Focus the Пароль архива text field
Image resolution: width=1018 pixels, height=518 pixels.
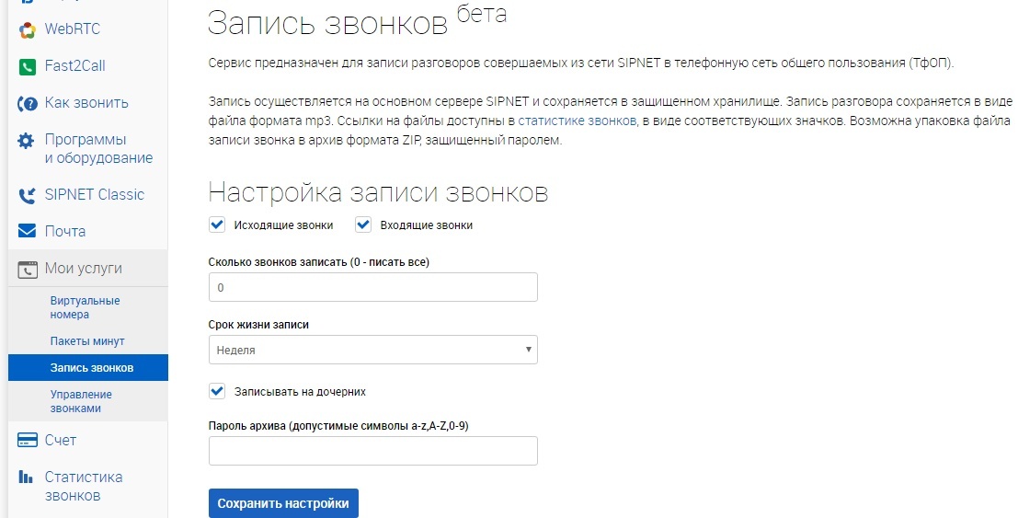click(x=372, y=451)
